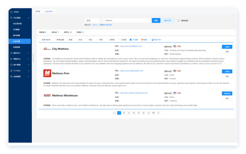Click the City Mattress logo thumbnail
This screenshot has height=154, width=246.
(47, 49)
